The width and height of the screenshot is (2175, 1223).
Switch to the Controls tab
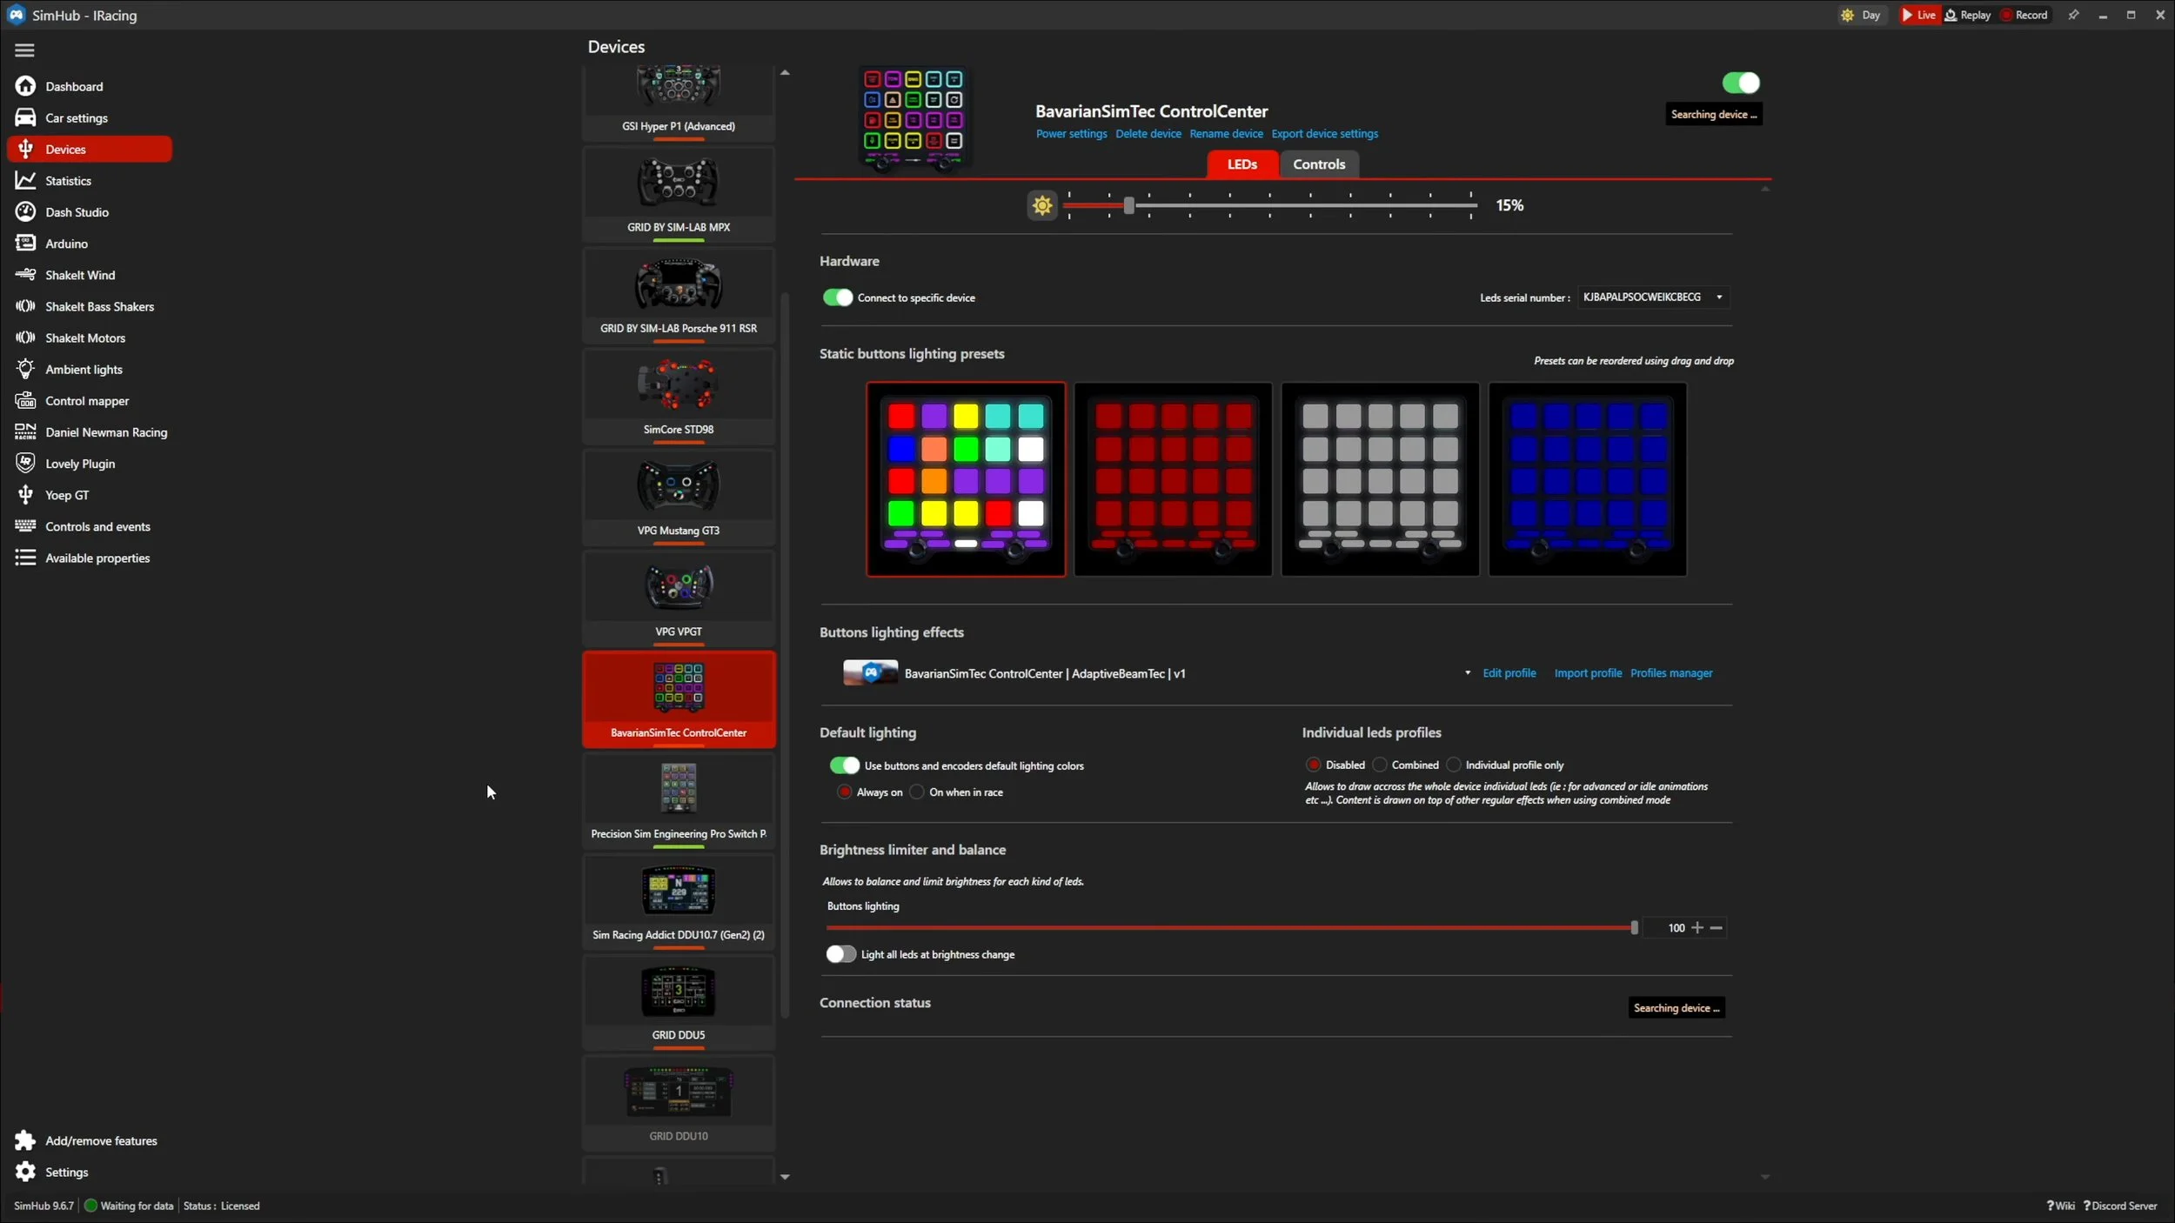point(1318,164)
